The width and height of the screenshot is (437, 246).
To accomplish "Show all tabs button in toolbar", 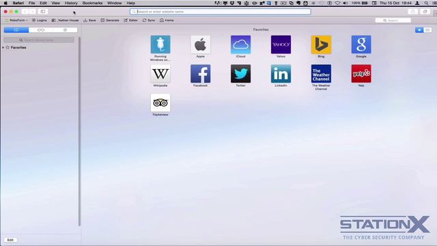I will click(x=425, y=12).
